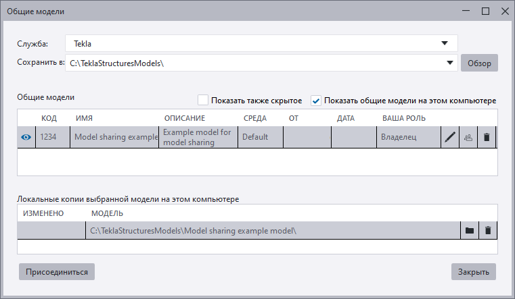Image resolution: width=515 pixels, height=299 pixels.
Task: Delete the local model copy with trash icon
Action: point(487,231)
